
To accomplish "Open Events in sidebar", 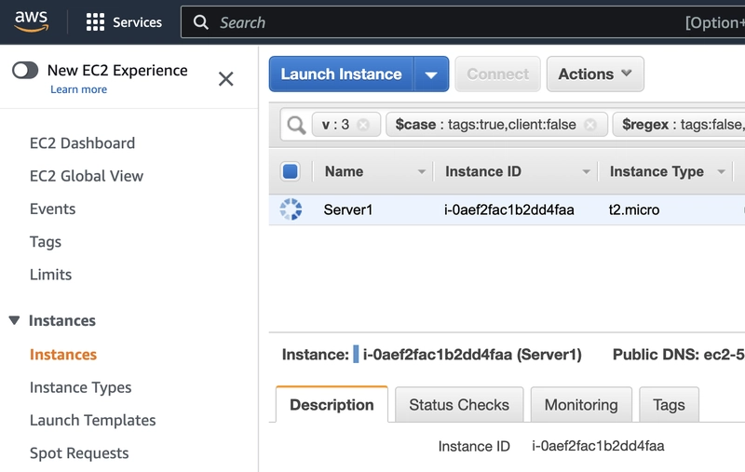I will pos(53,209).
